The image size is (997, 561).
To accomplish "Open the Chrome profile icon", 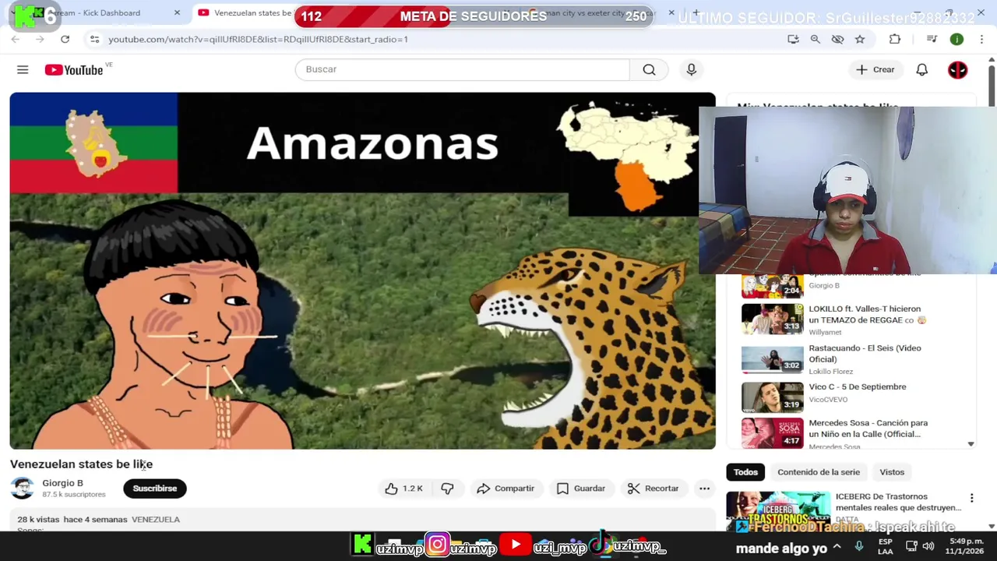I will click(x=956, y=39).
